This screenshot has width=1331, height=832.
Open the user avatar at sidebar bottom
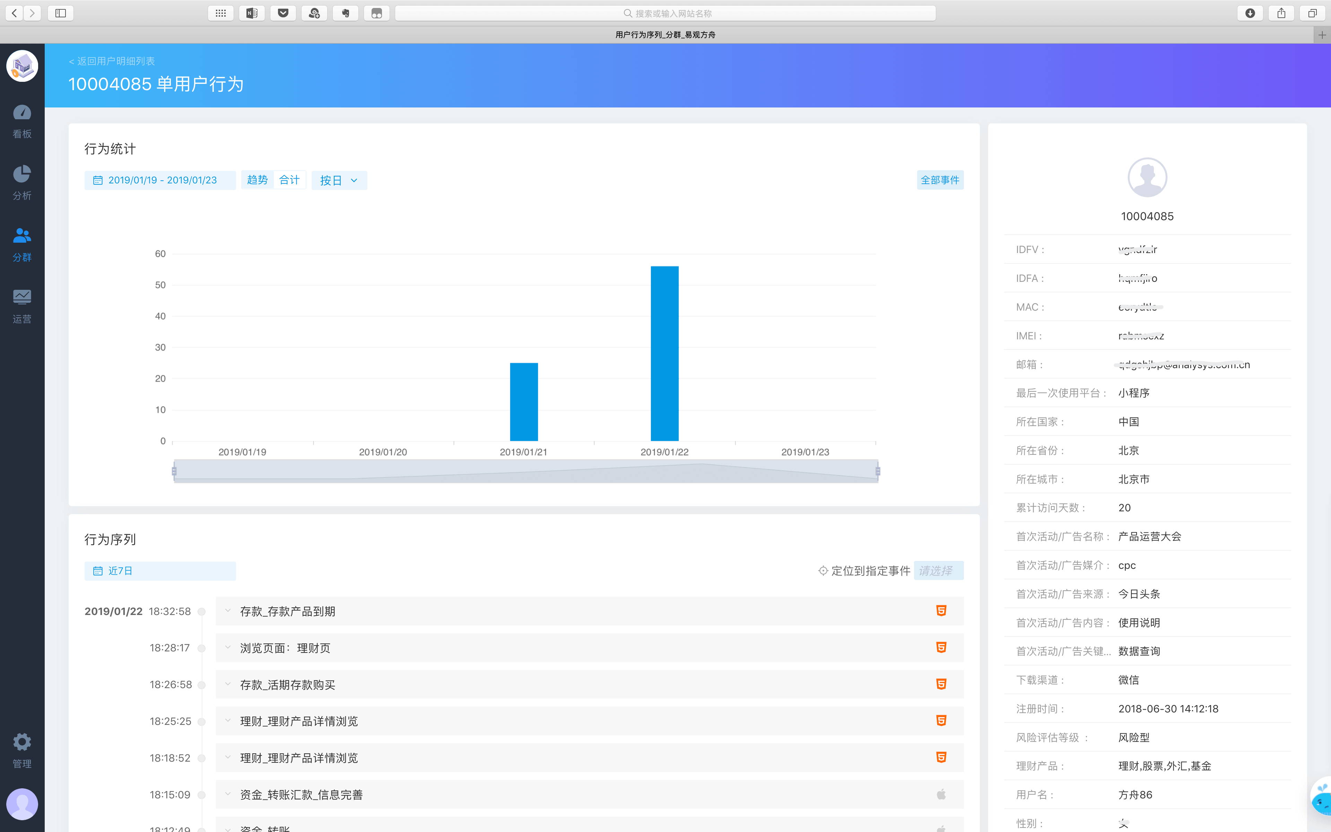coord(22,804)
